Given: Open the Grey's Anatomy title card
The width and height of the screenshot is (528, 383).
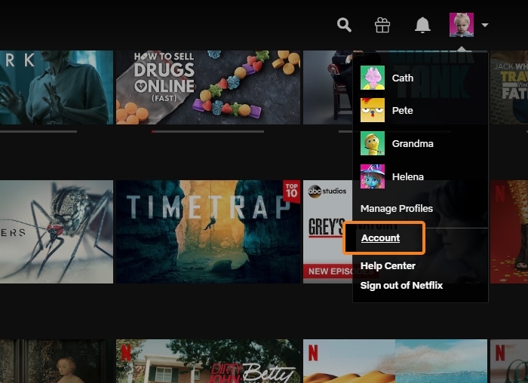Looking at the screenshot, I should click(327, 231).
